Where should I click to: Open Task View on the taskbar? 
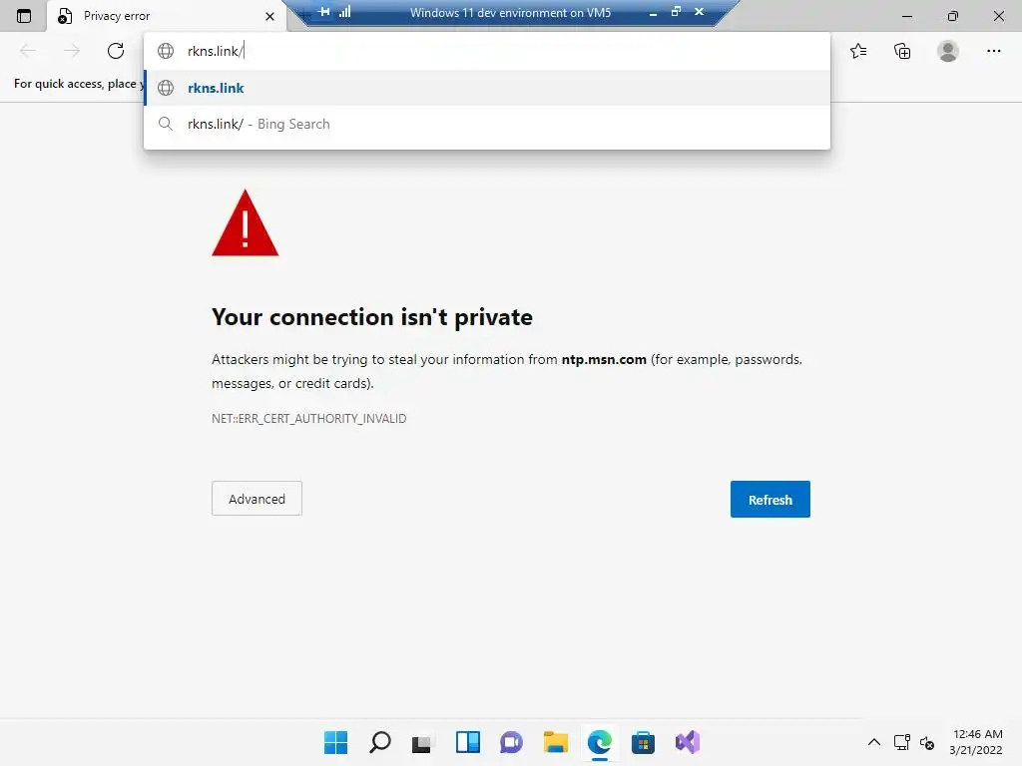(x=422, y=742)
